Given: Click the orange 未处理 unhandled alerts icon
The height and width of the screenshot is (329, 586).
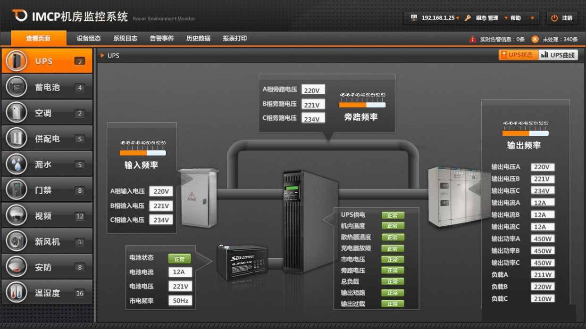Looking at the screenshot, I should (x=535, y=39).
